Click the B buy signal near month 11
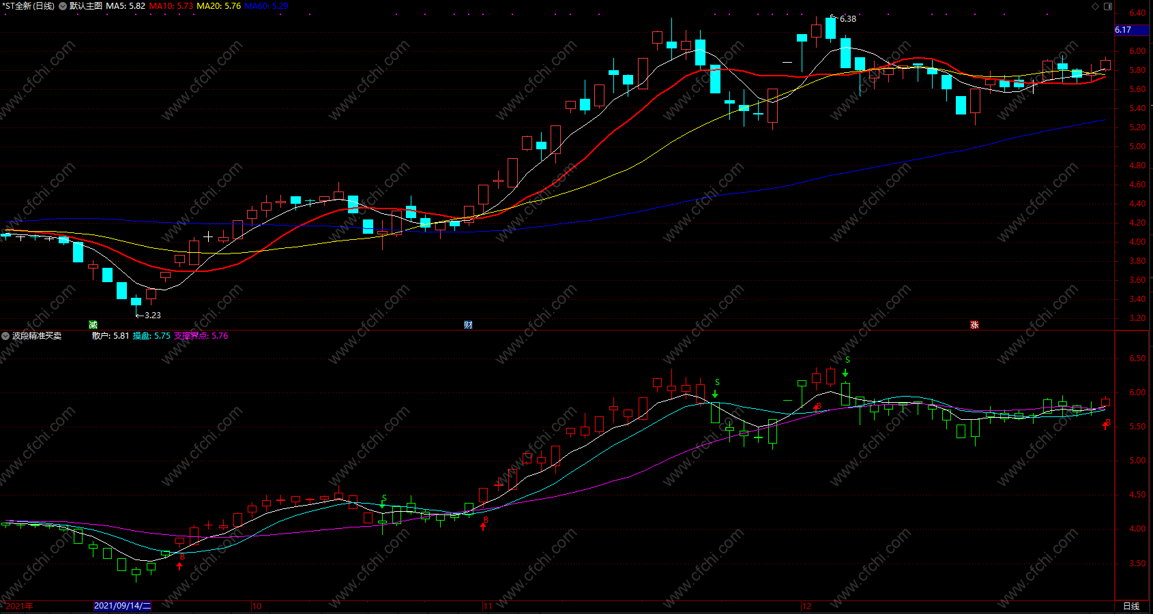This screenshot has height=614, width=1153. [484, 523]
